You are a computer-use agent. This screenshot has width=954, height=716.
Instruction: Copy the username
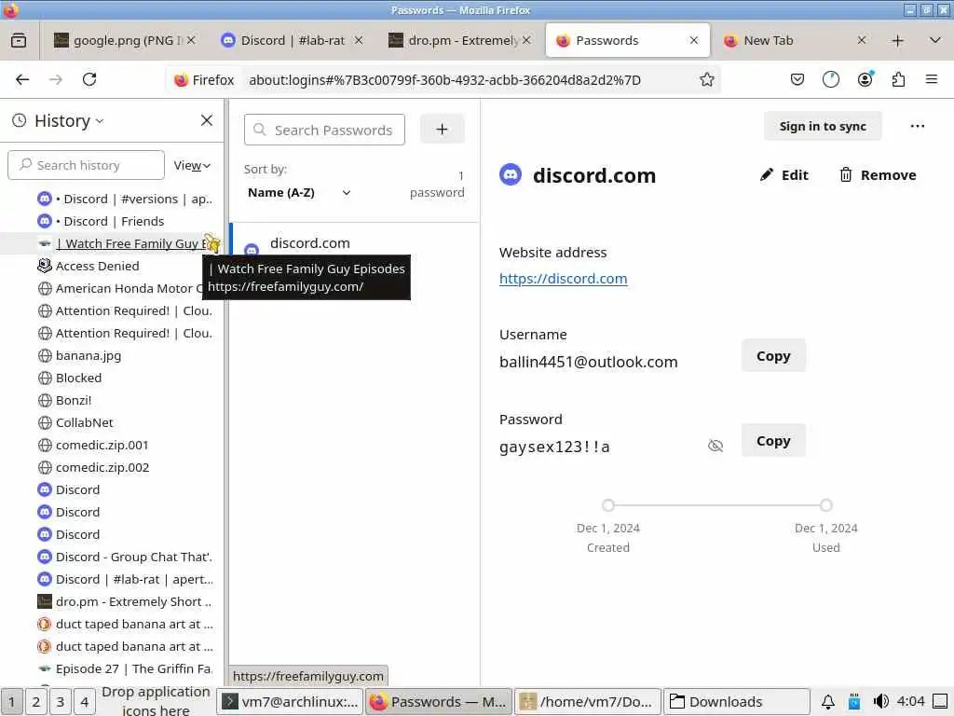click(x=773, y=356)
